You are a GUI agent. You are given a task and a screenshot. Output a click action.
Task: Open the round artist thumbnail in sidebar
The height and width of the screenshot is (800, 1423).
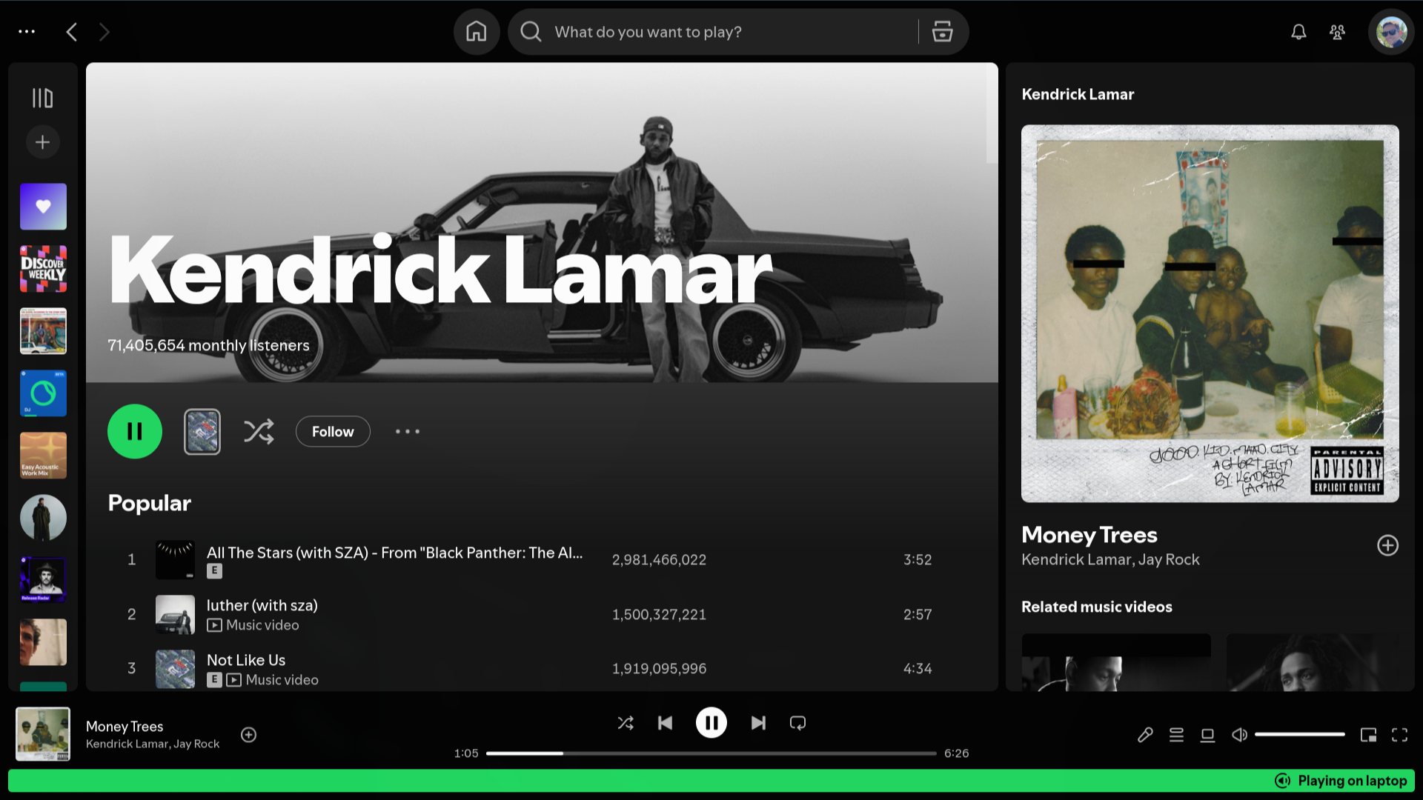(43, 518)
